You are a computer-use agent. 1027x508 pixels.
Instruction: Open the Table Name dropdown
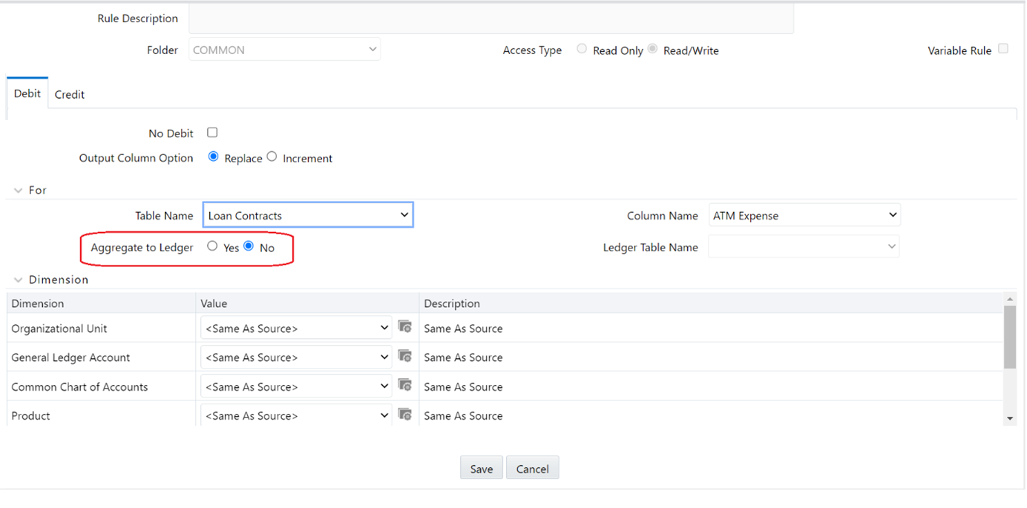point(404,214)
